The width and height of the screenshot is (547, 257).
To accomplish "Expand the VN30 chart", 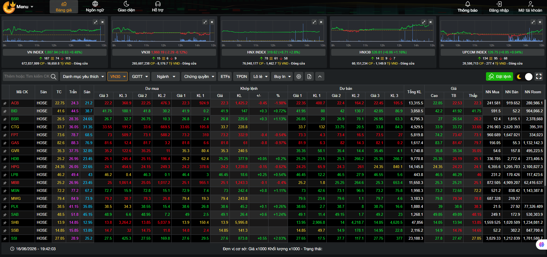I will 205,22.
